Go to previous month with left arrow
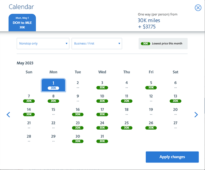 coord(8,115)
